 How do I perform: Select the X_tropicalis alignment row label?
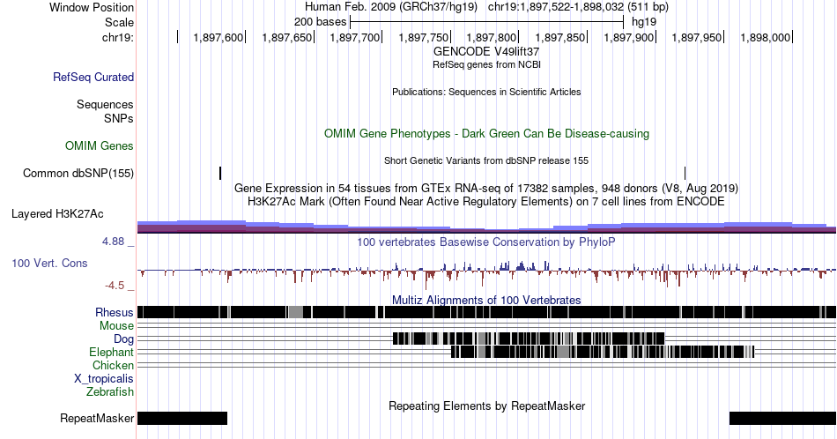(x=104, y=379)
